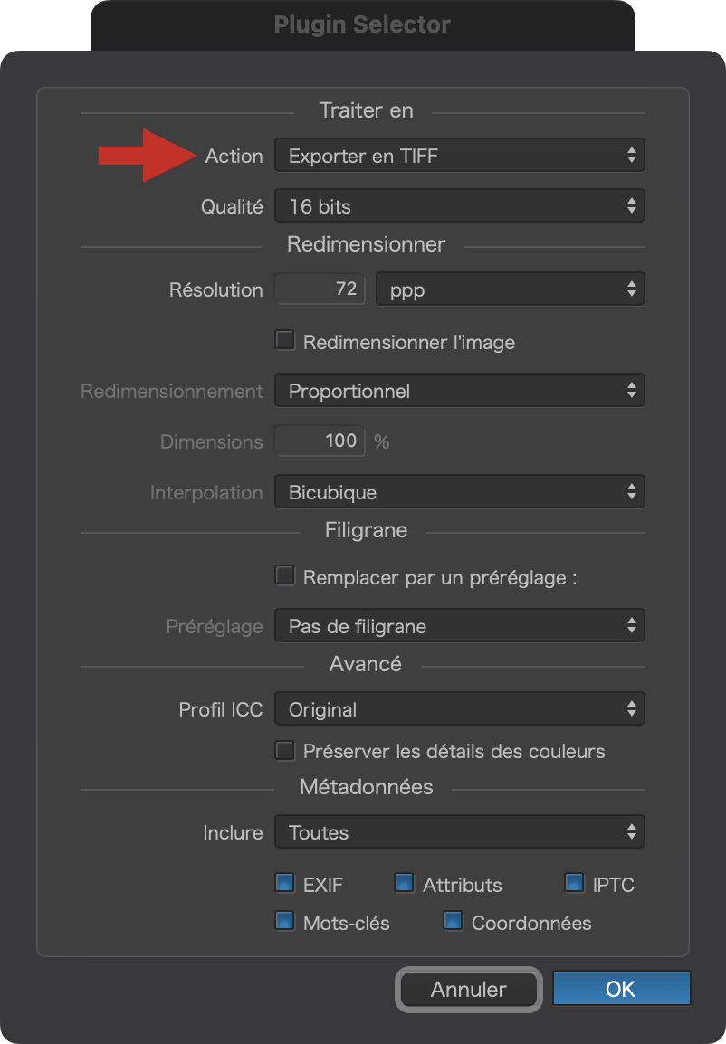Toggle the EXIF metadata checkbox
Screen dimensions: 726x1044
point(285,883)
